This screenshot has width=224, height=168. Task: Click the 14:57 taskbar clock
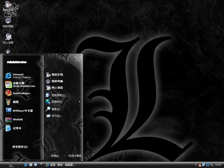[x=218, y=165]
